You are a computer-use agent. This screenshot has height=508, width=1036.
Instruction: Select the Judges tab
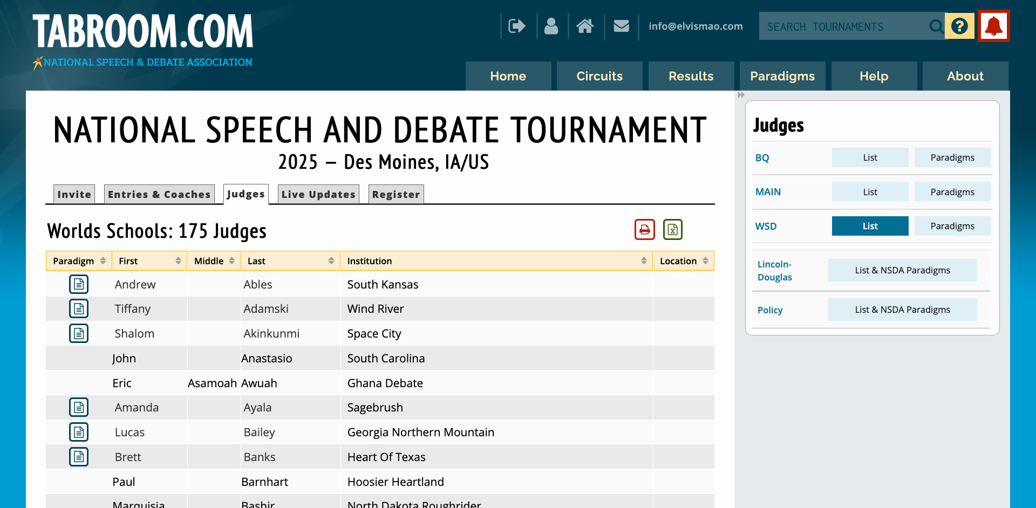(x=246, y=194)
